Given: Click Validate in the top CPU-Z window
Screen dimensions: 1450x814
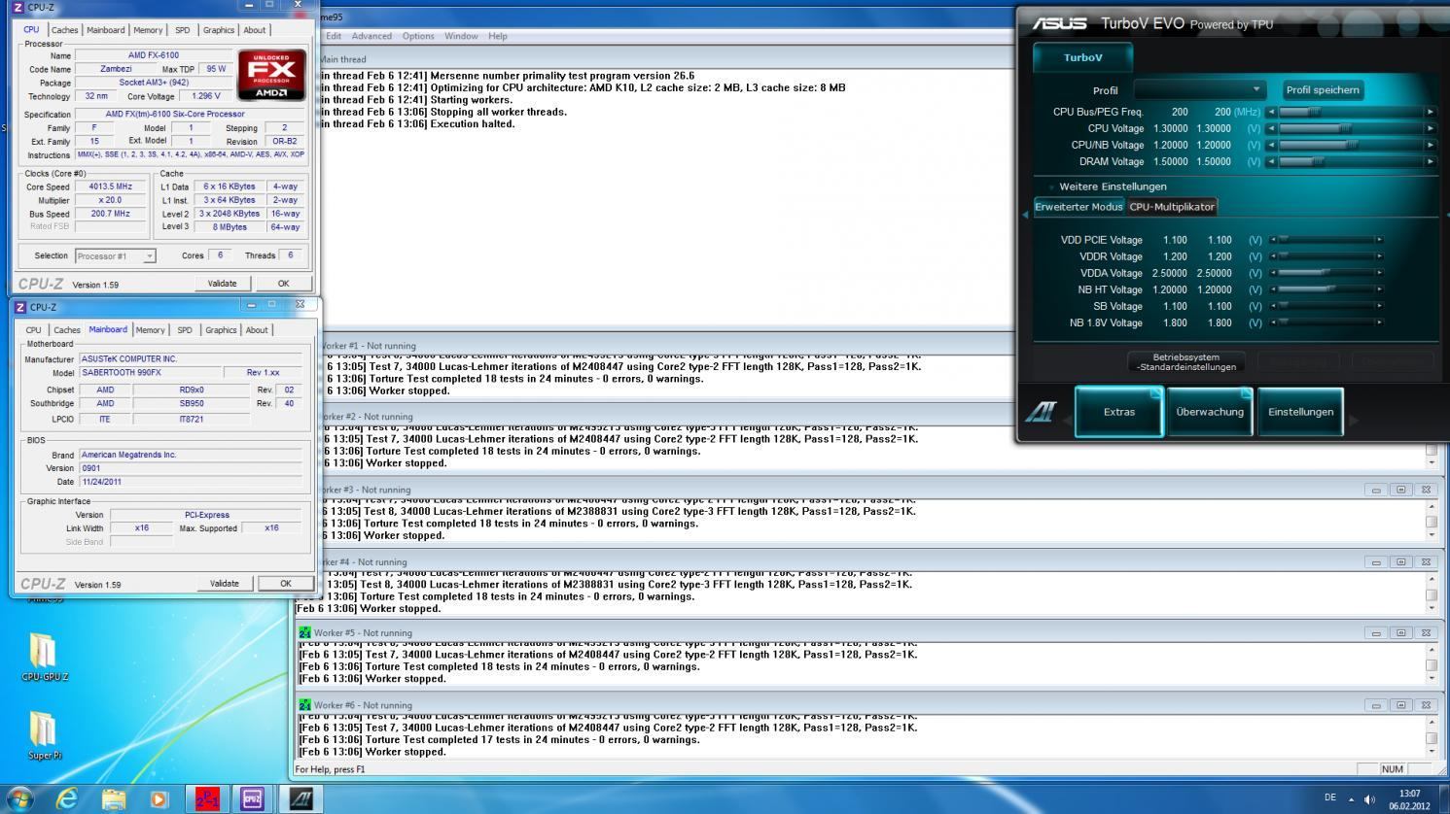Looking at the screenshot, I should point(222,284).
